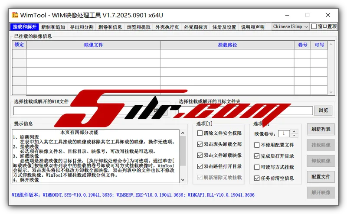
Task: Click the mounted image table scroll up arrow
Action: point(331,45)
